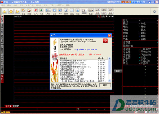Click the 区间 button
The width and height of the screenshot is (159, 114).
(x=118, y=71)
